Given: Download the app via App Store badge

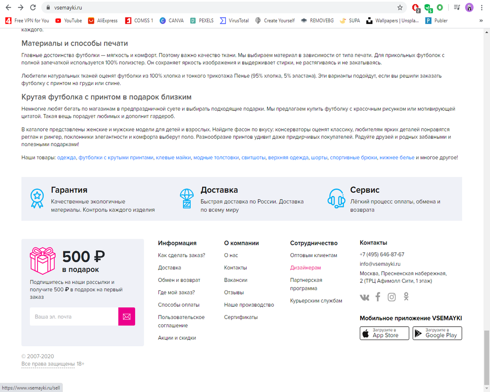Looking at the screenshot, I should [385, 333].
